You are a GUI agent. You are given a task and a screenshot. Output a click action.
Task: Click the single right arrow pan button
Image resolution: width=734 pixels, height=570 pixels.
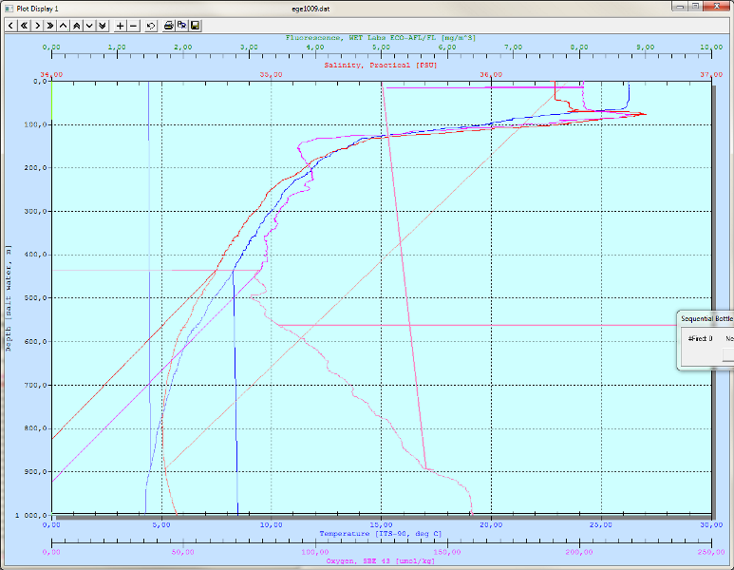(37, 26)
